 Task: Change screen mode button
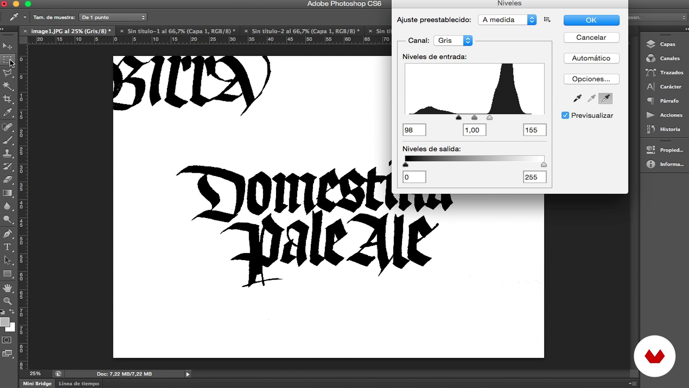pyautogui.click(x=7, y=354)
